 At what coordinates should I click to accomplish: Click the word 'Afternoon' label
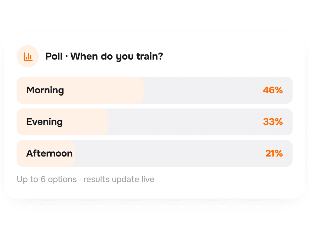(49, 153)
